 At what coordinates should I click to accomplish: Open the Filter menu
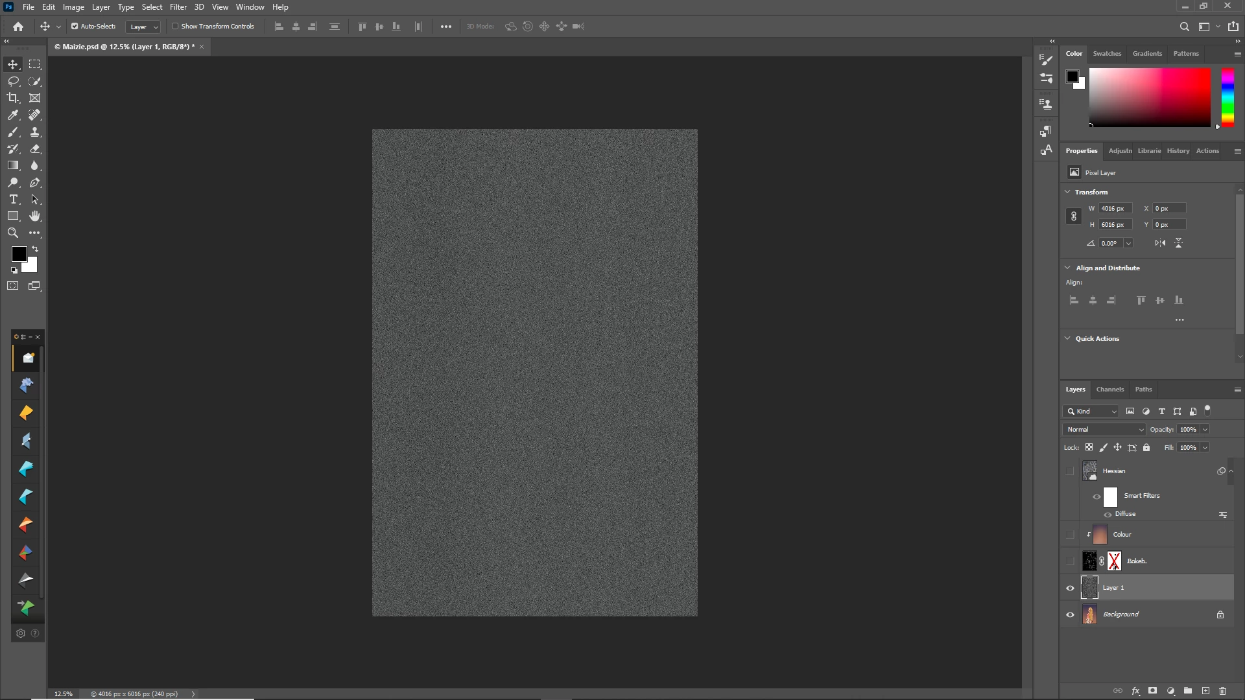178,7
